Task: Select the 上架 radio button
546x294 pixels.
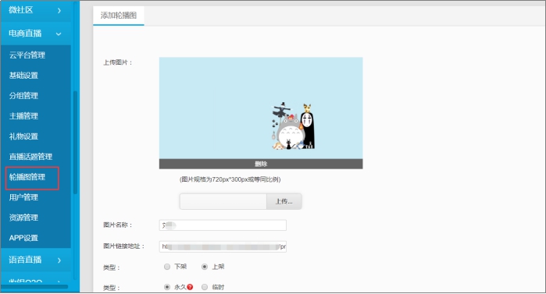Action: [x=205, y=267]
